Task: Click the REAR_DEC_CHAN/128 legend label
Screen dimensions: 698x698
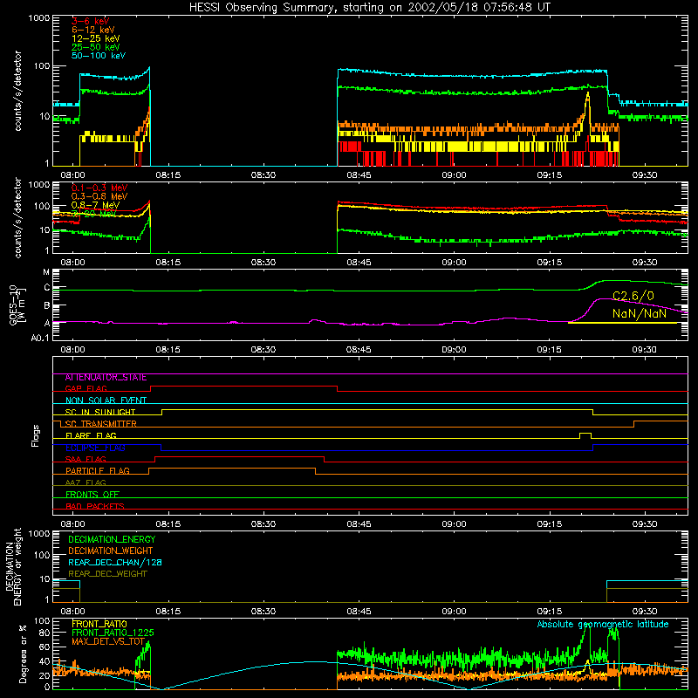Action: click(x=115, y=562)
